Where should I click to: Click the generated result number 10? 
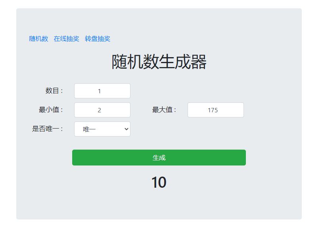[159, 182]
